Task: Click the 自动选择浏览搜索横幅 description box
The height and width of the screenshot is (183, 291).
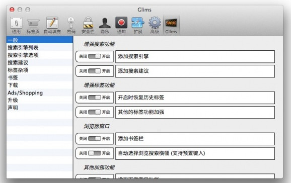Action: tap(195, 153)
